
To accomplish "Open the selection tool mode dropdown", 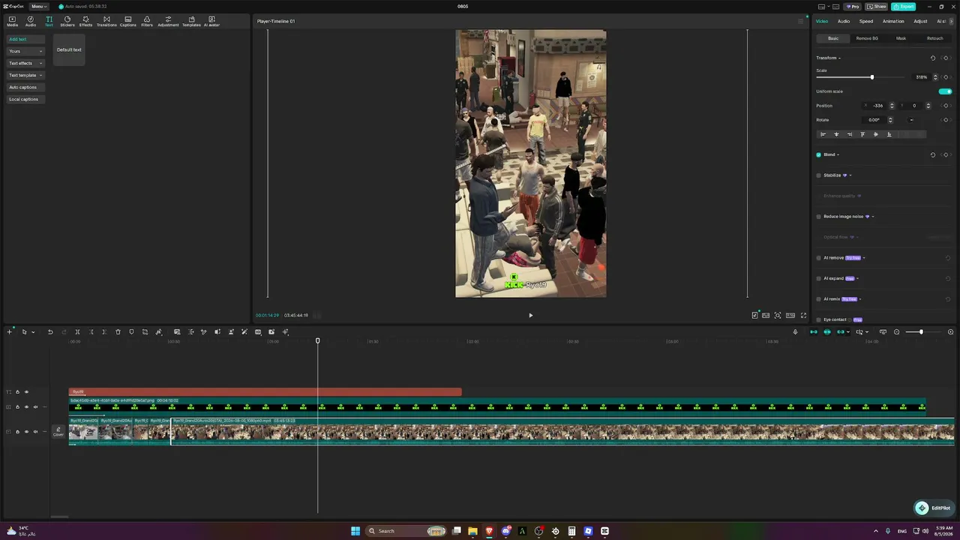I will [33, 331].
